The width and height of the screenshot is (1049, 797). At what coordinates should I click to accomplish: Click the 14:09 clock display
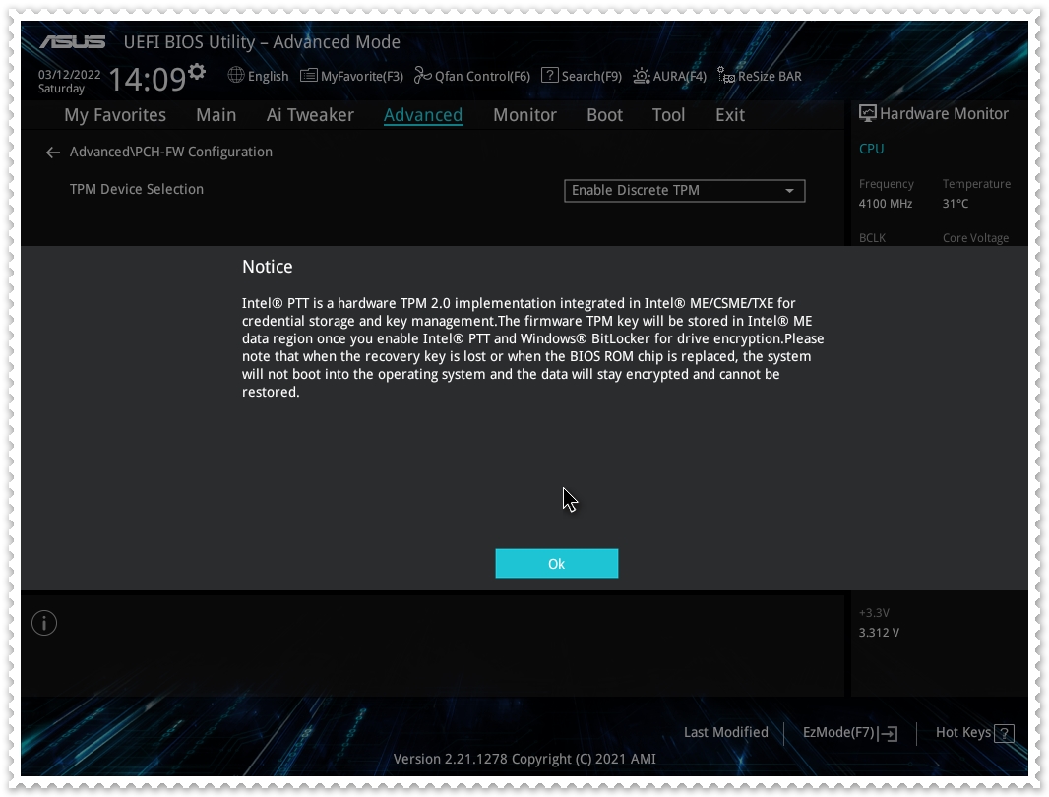tap(148, 79)
